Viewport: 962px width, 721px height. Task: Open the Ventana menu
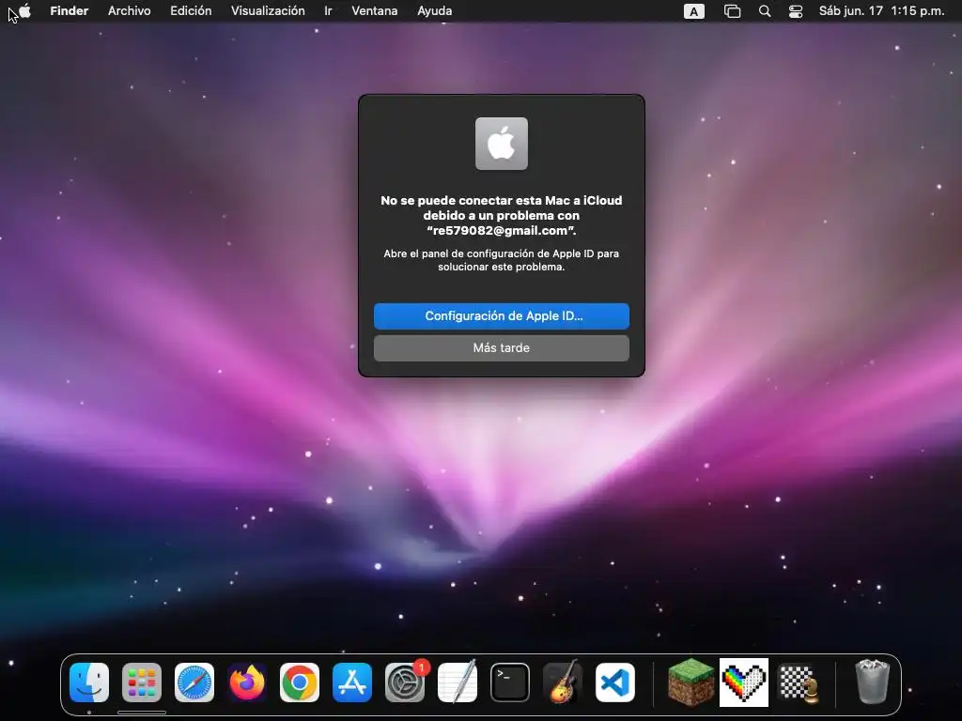coord(374,11)
